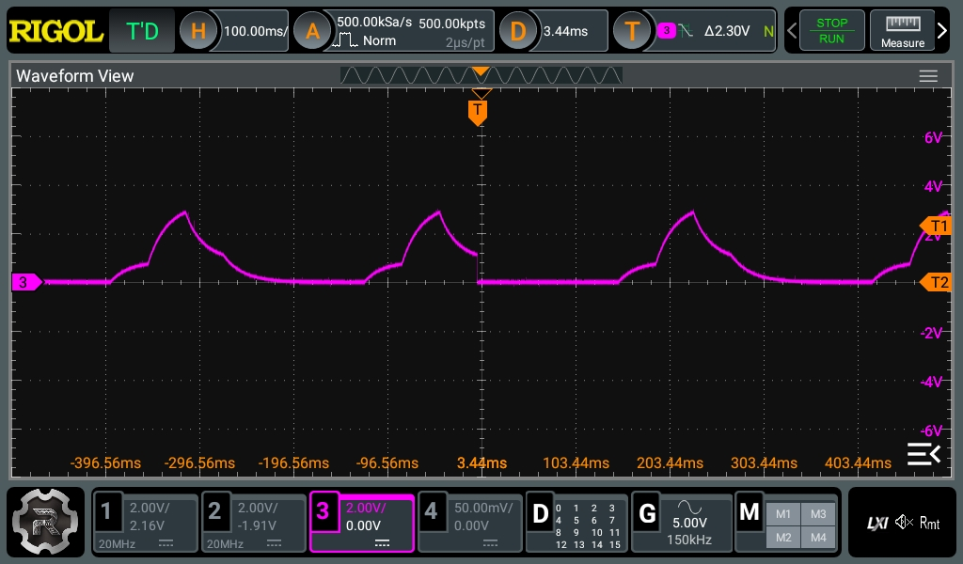Open the acquisition A settings menu
This screenshot has width=963, height=564.
pos(313,30)
